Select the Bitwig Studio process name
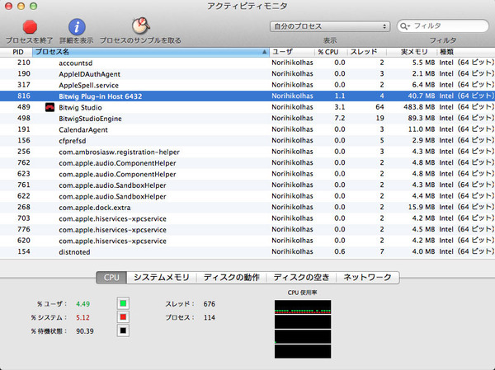Viewport: 495px width, 370px height. click(x=80, y=108)
